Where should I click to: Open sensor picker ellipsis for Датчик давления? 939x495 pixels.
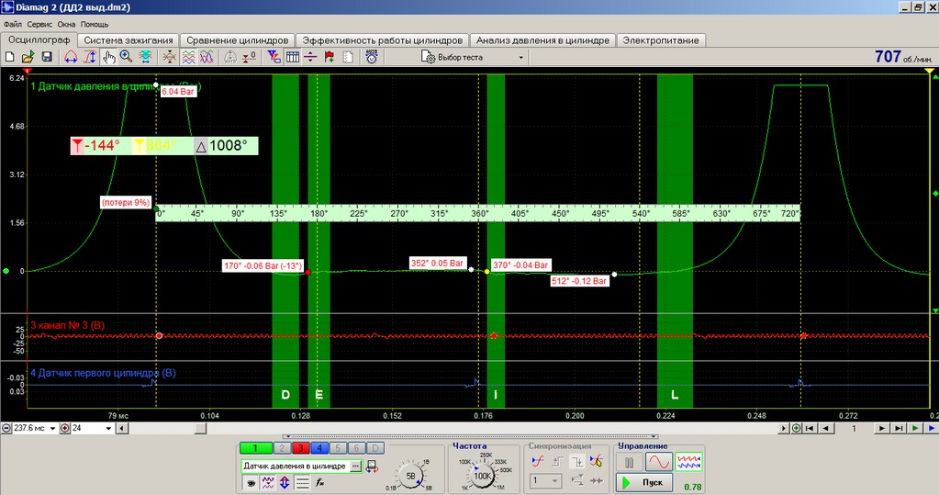click(x=356, y=467)
